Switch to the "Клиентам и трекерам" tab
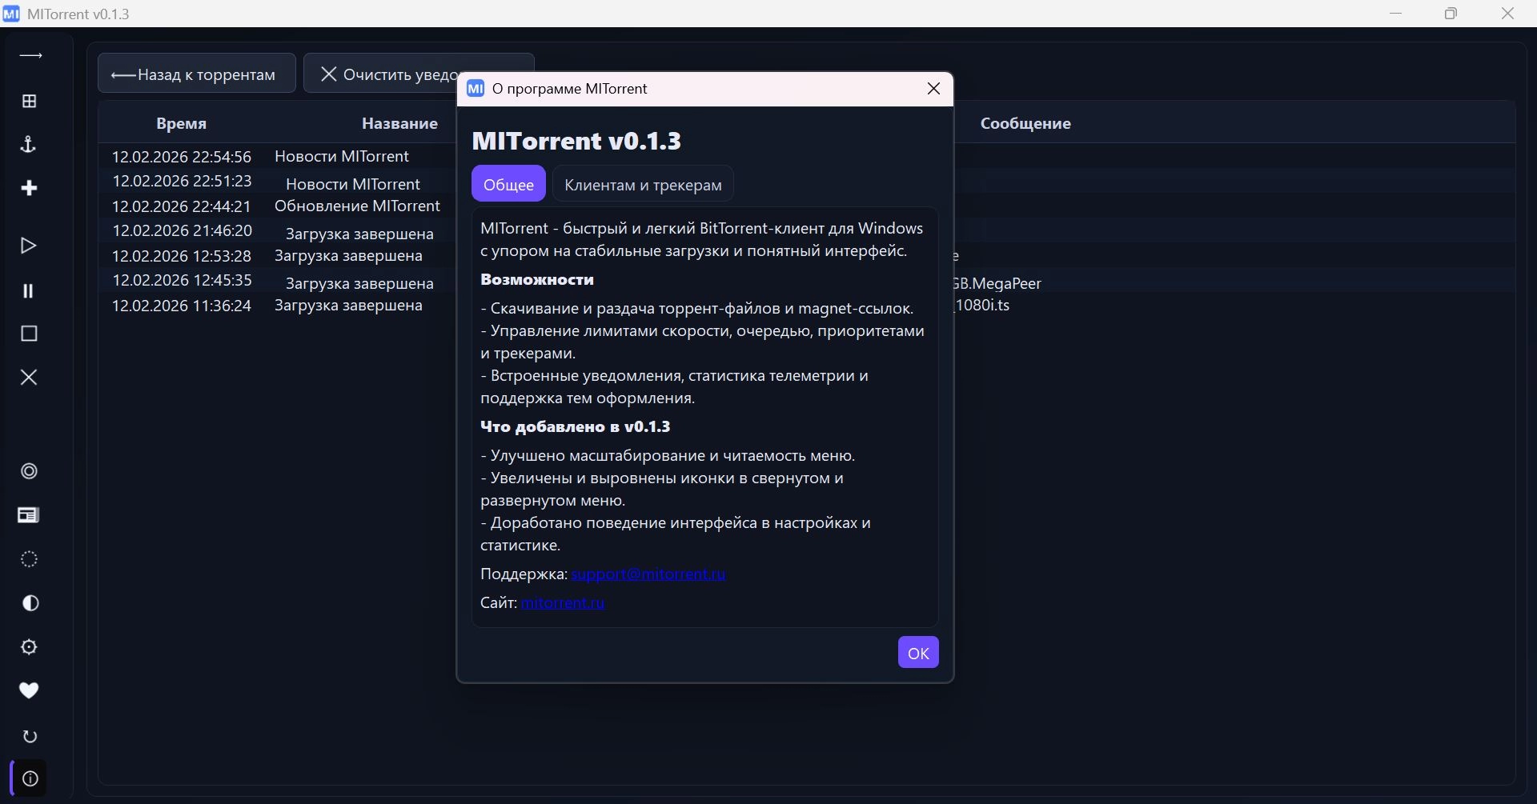 pos(643,184)
